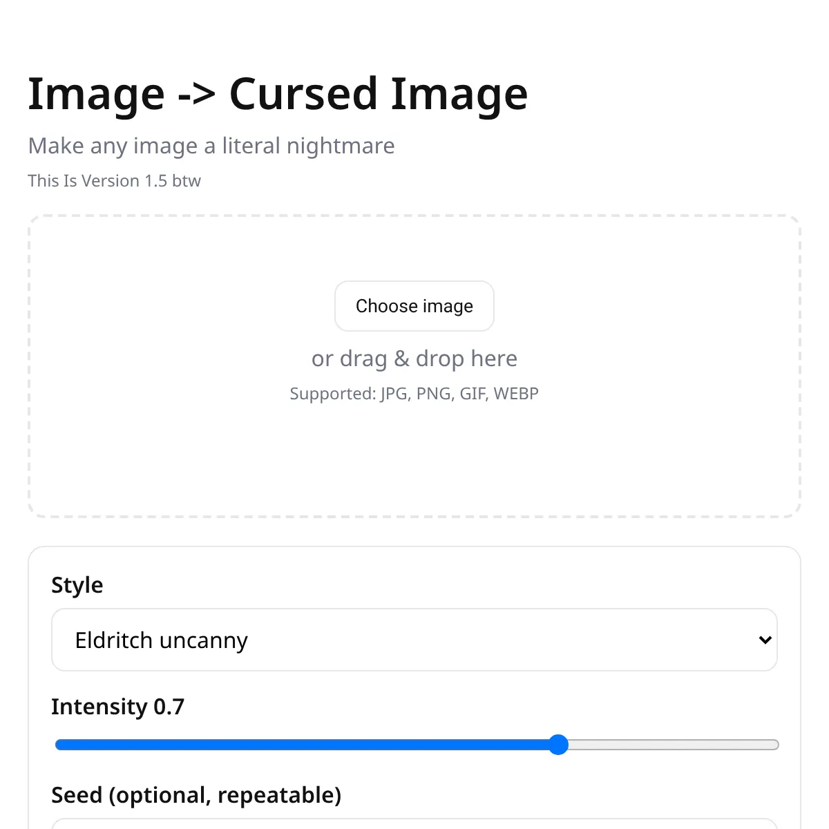Click the 'This Is Version 1.5 btw' text
This screenshot has width=829, height=829.
[114, 181]
